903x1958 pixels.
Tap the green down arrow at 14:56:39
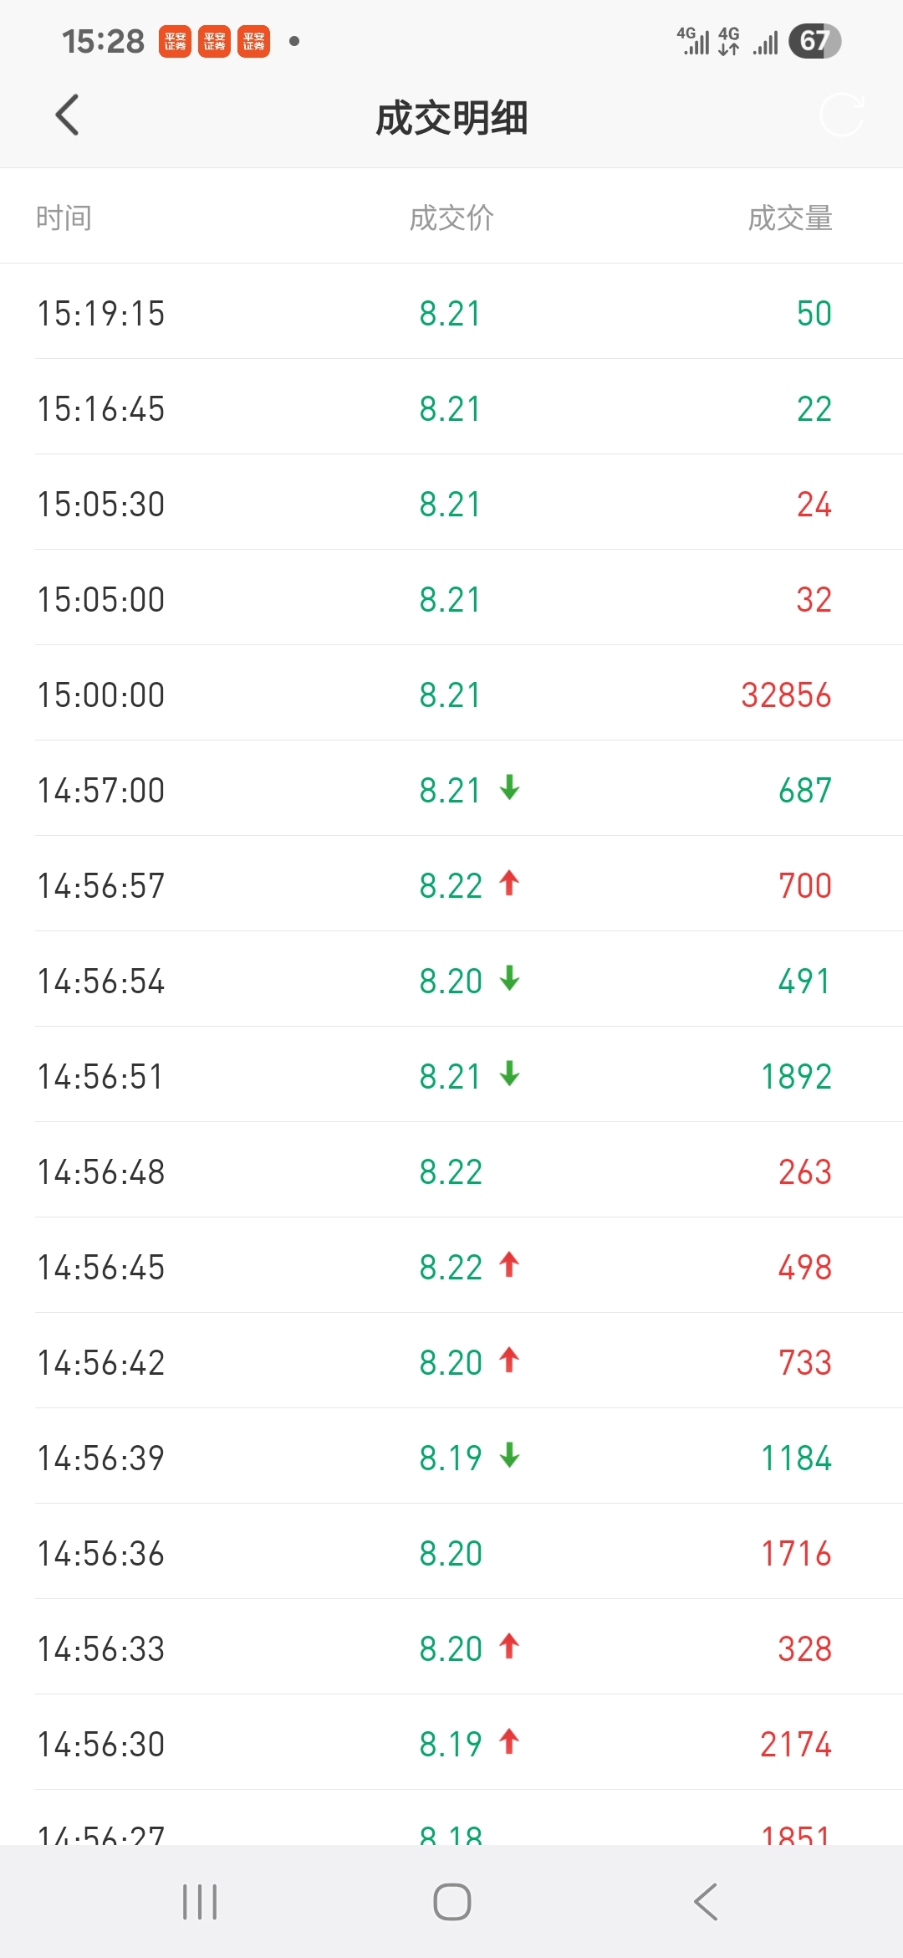click(509, 1455)
